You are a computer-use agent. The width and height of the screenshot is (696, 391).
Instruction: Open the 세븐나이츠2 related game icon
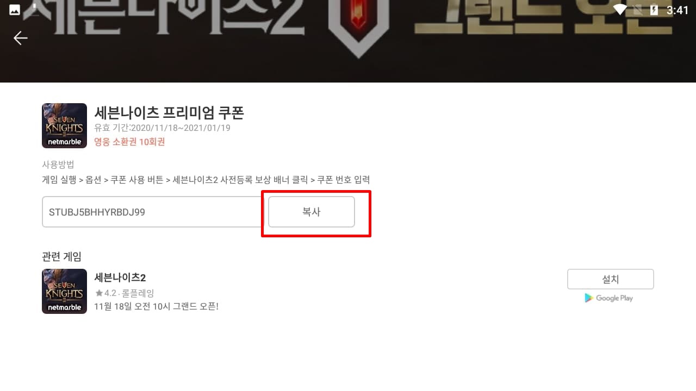pos(64,291)
